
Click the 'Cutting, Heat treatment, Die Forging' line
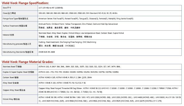pyautogui.click(x=67, y=42)
